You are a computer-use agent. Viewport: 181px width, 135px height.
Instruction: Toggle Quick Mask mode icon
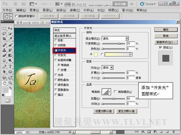[8, 100]
